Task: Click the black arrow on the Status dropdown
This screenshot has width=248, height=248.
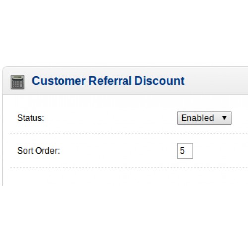Action: [x=224, y=118]
